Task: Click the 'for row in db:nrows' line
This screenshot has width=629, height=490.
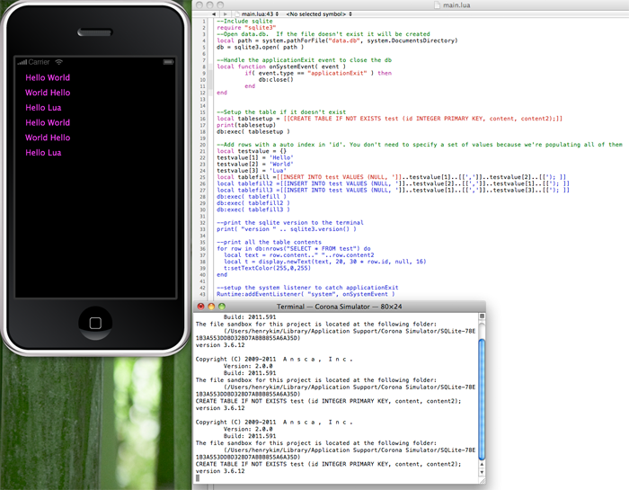Action: pos(294,249)
